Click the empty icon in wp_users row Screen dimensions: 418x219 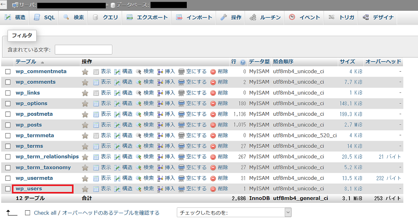pos(181,189)
